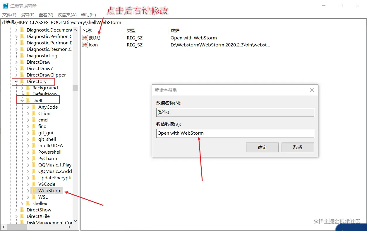
Task: Click the folder icon beside shellex
Action: [x=28, y=203]
